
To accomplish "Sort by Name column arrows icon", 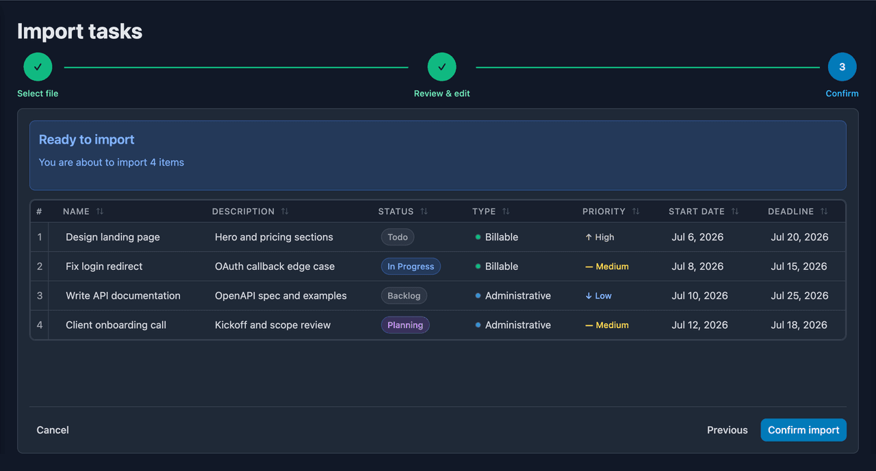I will click(x=100, y=212).
